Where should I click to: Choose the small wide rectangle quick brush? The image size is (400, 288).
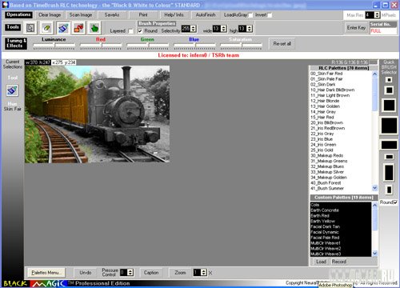pos(389,157)
